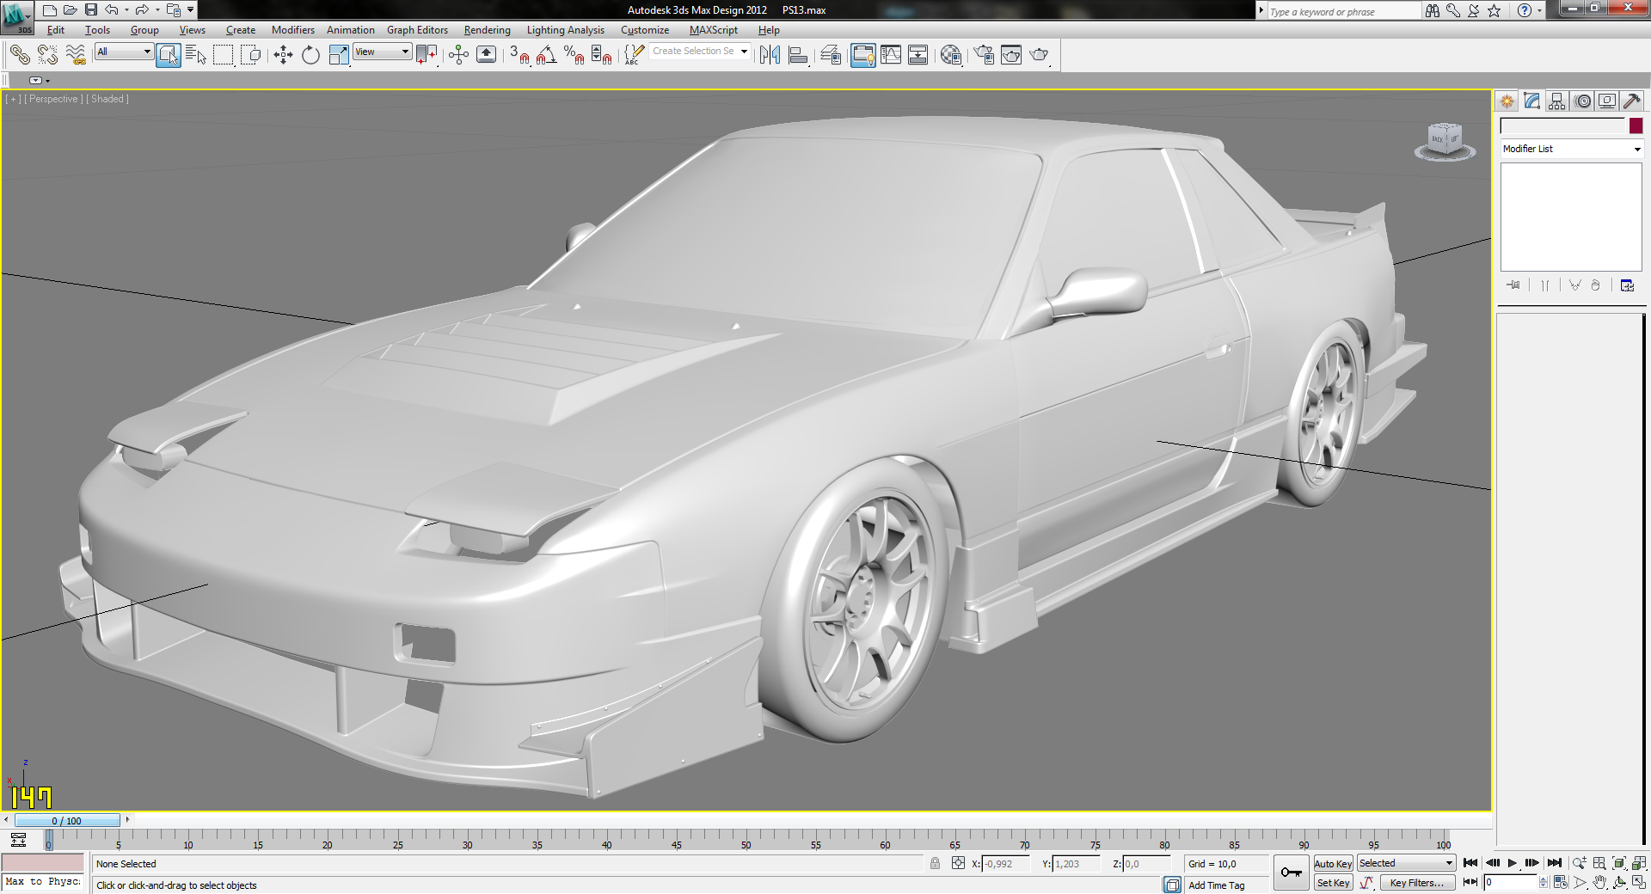Switch to the Hierarchy panel tab
1651x894 pixels.
1557,101
